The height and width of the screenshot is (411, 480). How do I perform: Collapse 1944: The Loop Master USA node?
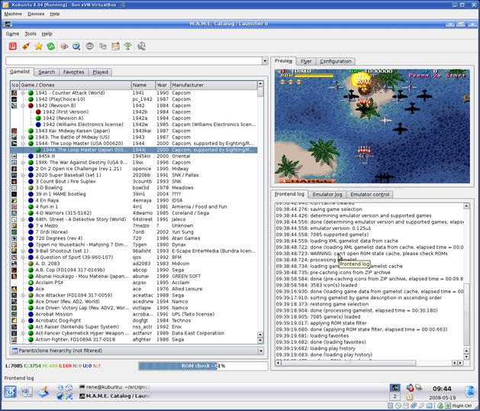23,144
